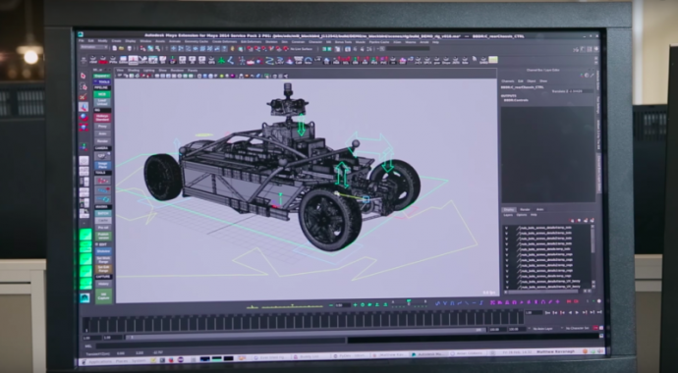Viewport: 678px width, 373px height.
Task: Click the Open Scene folder icon
Action: pos(121,48)
